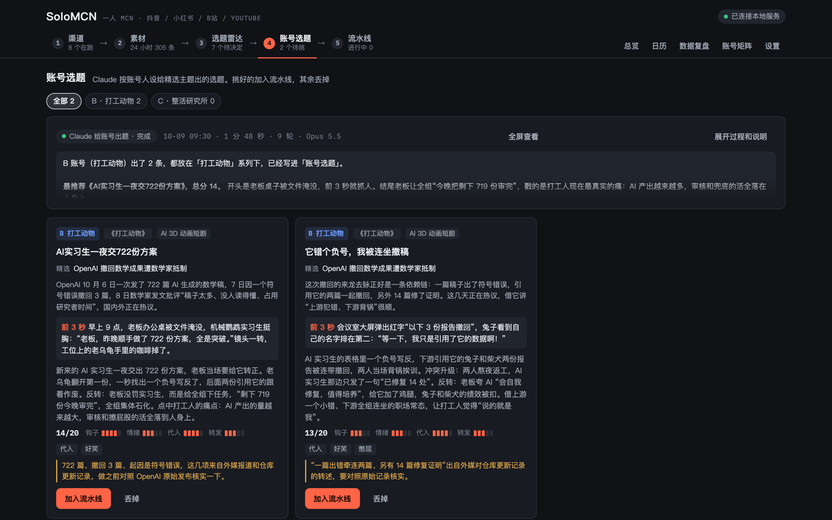Click the 憋屈 emotion tag

coord(365,449)
